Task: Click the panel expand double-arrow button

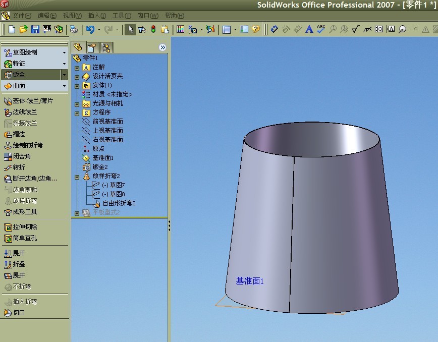Action: (x=162, y=47)
